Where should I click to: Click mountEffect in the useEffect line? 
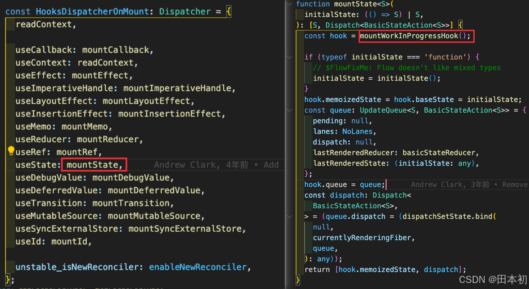100,75
